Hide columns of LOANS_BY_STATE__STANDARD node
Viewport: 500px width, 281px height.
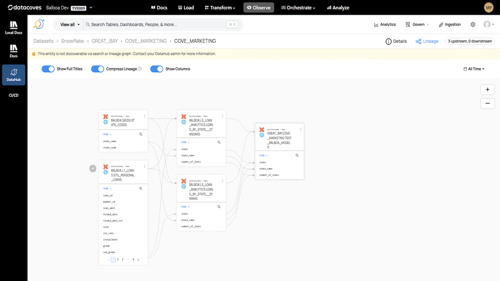(185, 142)
